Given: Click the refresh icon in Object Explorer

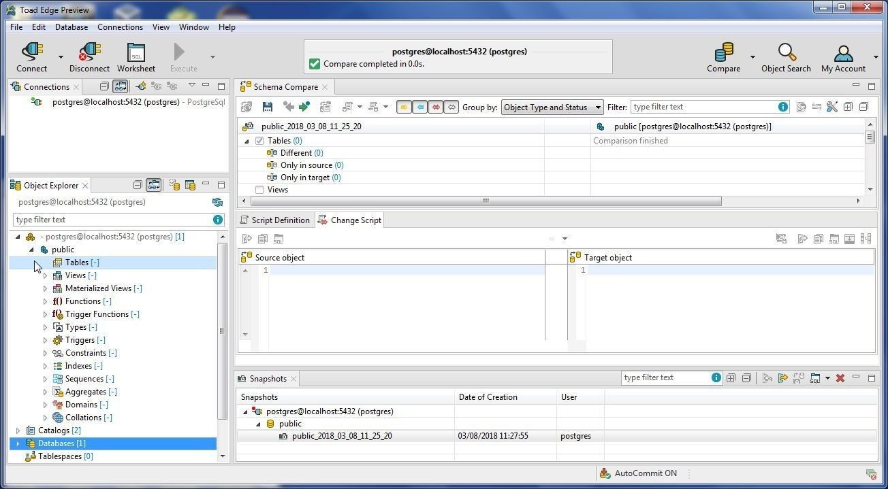Looking at the screenshot, I should point(217,202).
